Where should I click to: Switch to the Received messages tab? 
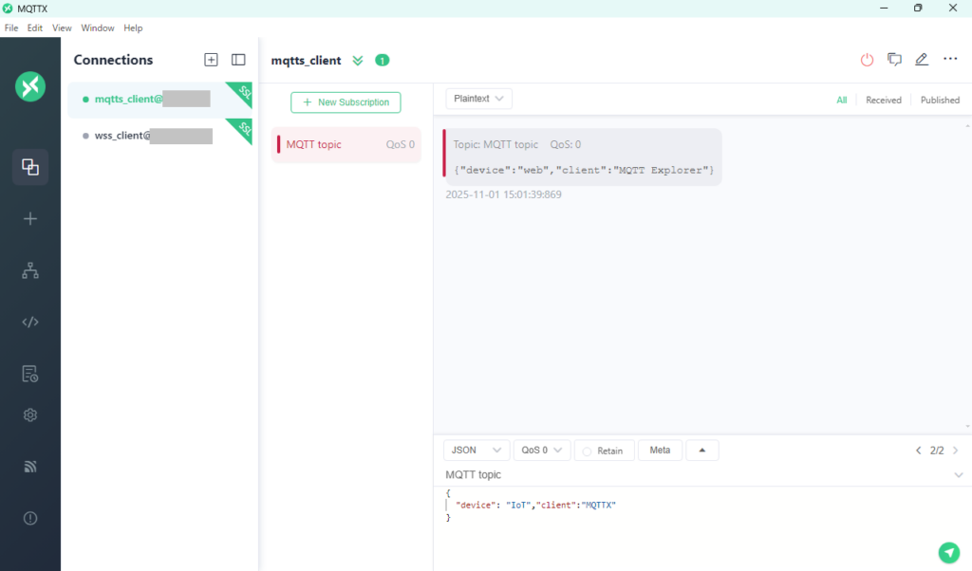(883, 100)
